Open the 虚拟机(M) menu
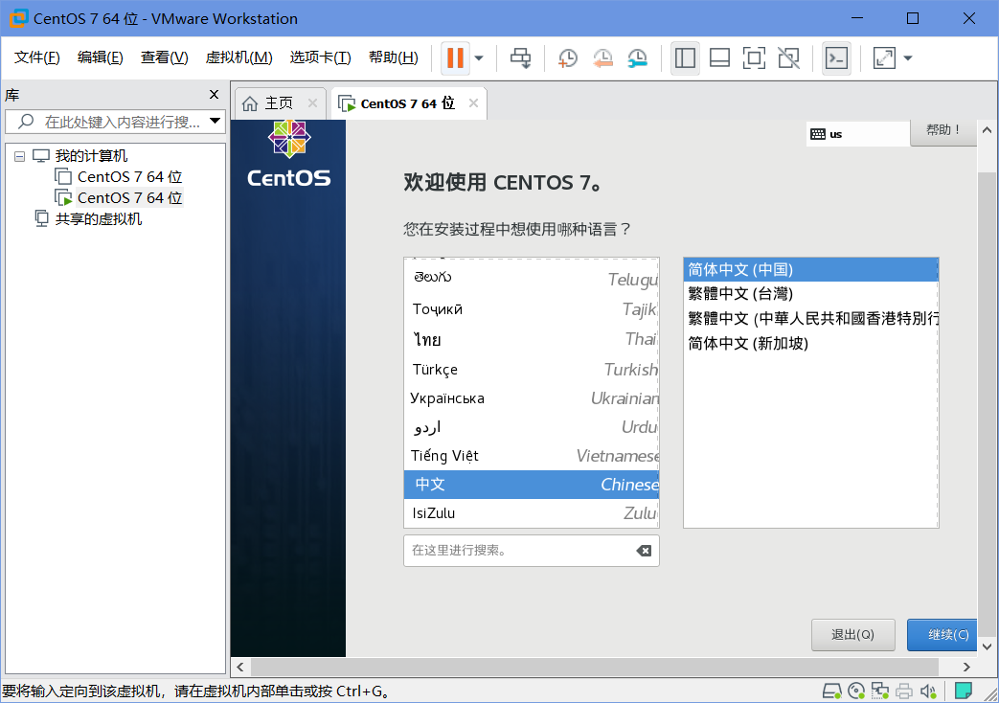999x703 pixels. (238, 57)
